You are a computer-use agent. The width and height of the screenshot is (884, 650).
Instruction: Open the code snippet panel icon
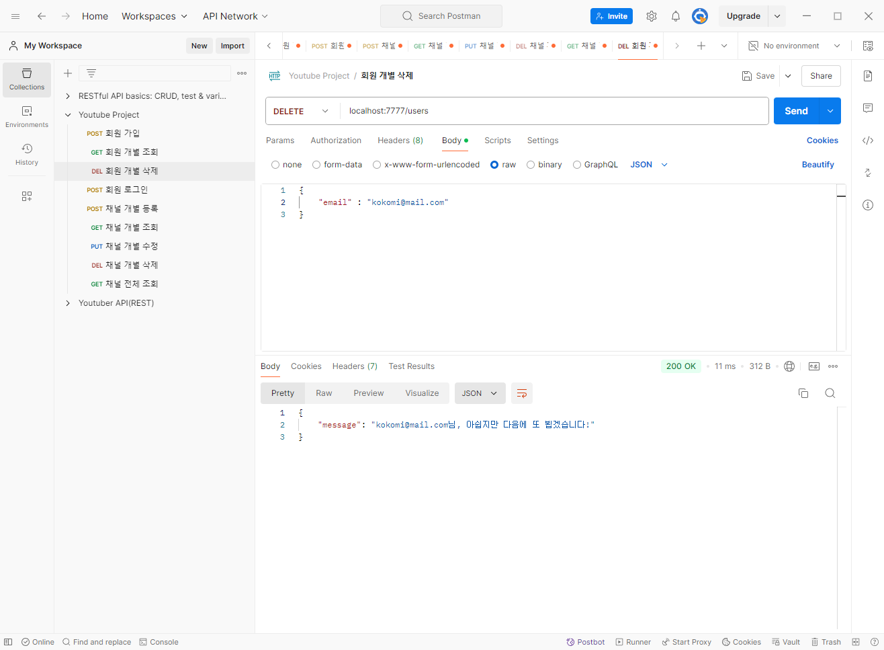tap(868, 140)
